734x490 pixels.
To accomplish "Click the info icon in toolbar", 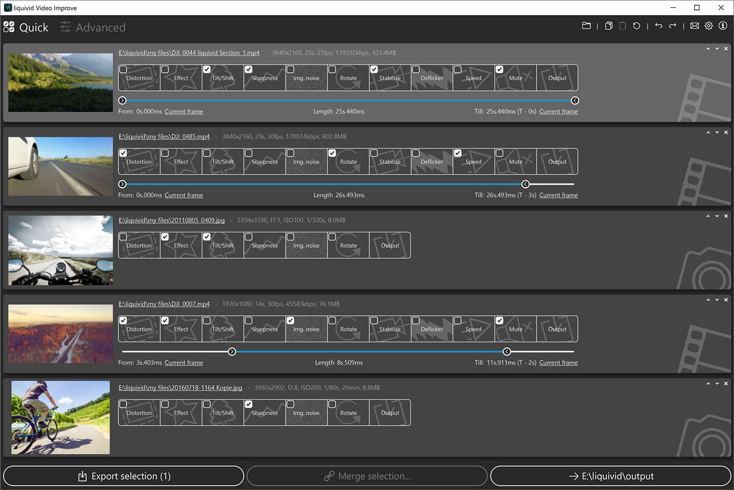I will (722, 26).
